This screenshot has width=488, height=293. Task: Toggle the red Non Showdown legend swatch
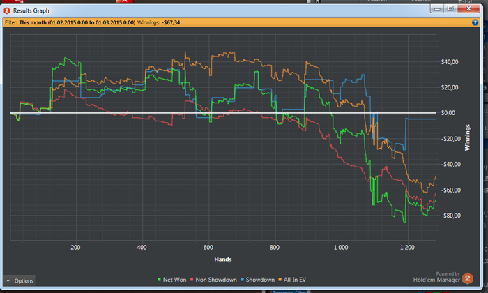pos(192,280)
